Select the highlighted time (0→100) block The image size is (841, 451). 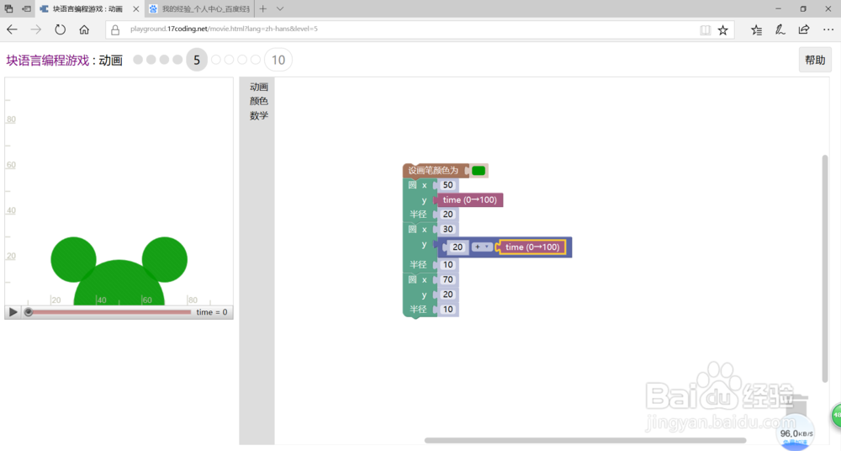coord(532,247)
